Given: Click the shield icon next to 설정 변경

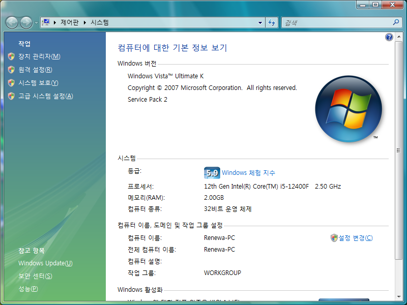Looking at the screenshot, I should (x=334, y=237).
